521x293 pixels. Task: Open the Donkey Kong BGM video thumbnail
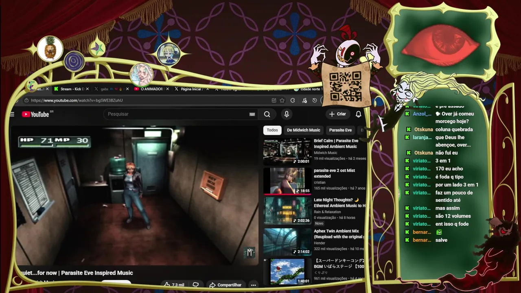pyautogui.click(x=287, y=271)
